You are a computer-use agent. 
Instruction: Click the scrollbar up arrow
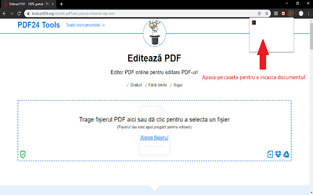pyautogui.click(x=312, y=20)
